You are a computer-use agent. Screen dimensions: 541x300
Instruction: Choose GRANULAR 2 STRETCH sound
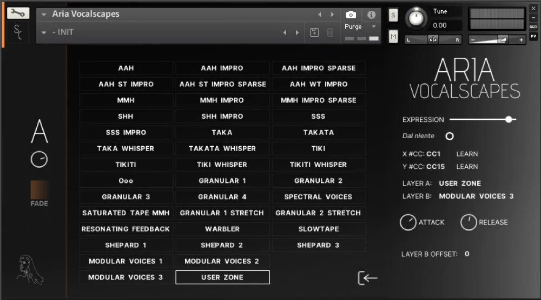point(319,213)
